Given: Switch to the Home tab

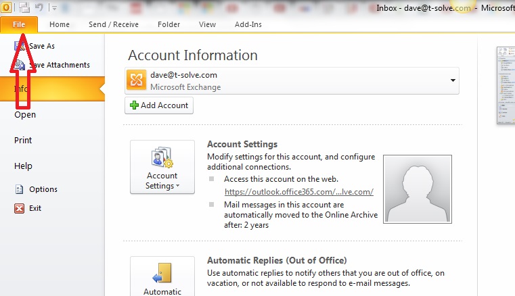Looking at the screenshot, I should (60, 24).
